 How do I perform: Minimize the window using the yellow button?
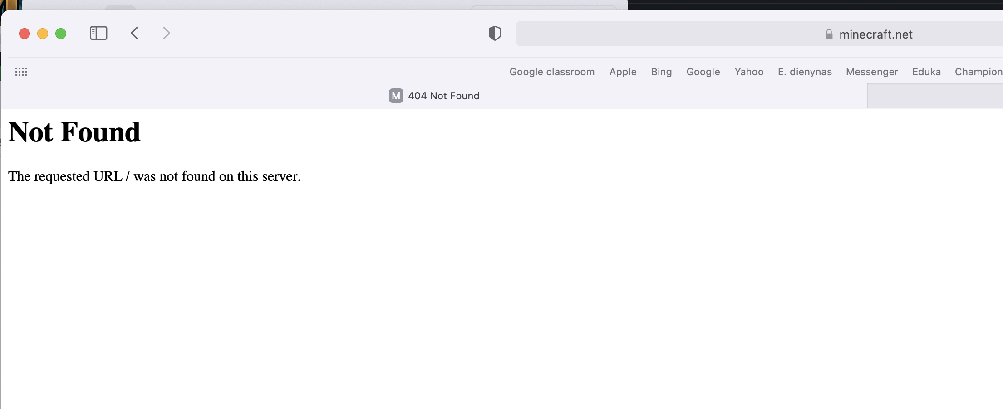click(x=43, y=34)
